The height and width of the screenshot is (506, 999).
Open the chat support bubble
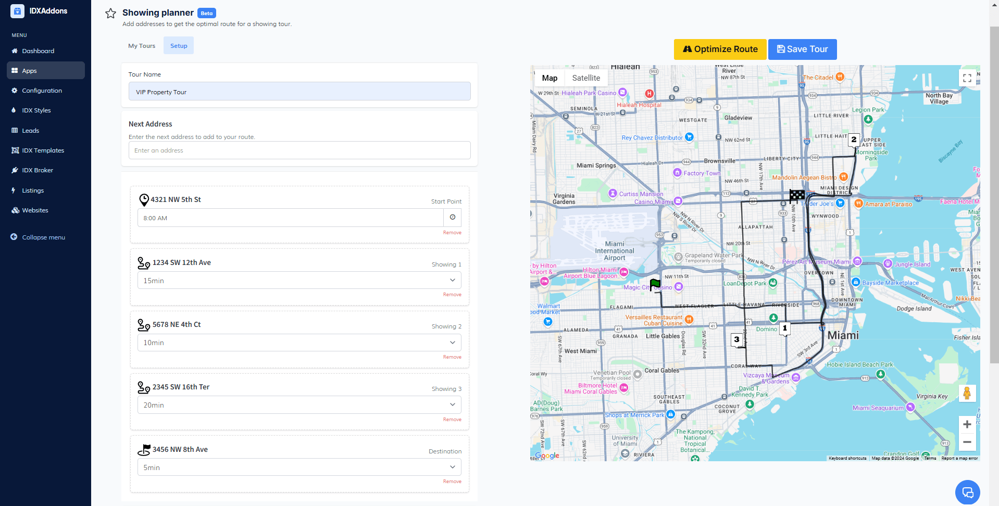(x=967, y=492)
